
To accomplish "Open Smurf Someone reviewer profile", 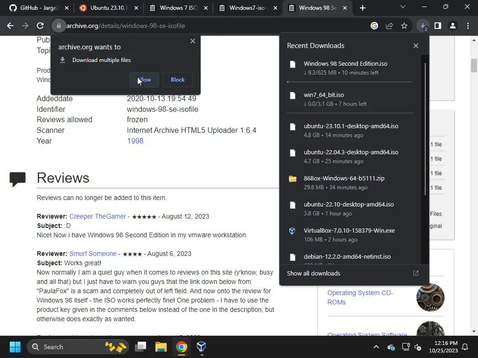I will (x=93, y=254).
